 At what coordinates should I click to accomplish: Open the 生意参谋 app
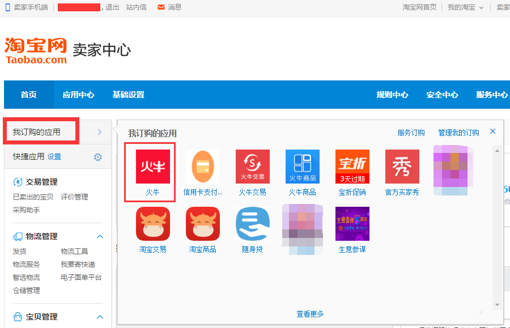(352, 224)
